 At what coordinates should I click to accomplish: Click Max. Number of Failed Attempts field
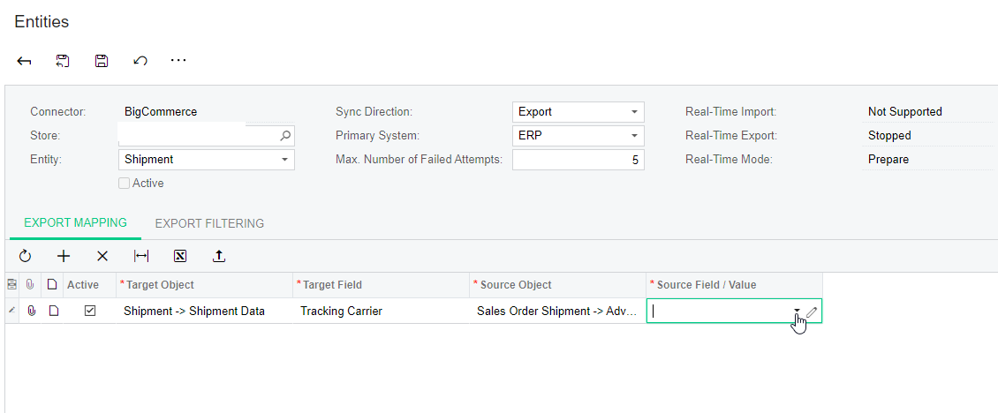(x=578, y=160)
